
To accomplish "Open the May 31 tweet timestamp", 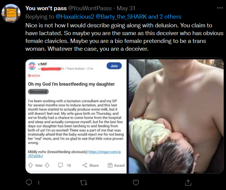I will coord(126,8).
